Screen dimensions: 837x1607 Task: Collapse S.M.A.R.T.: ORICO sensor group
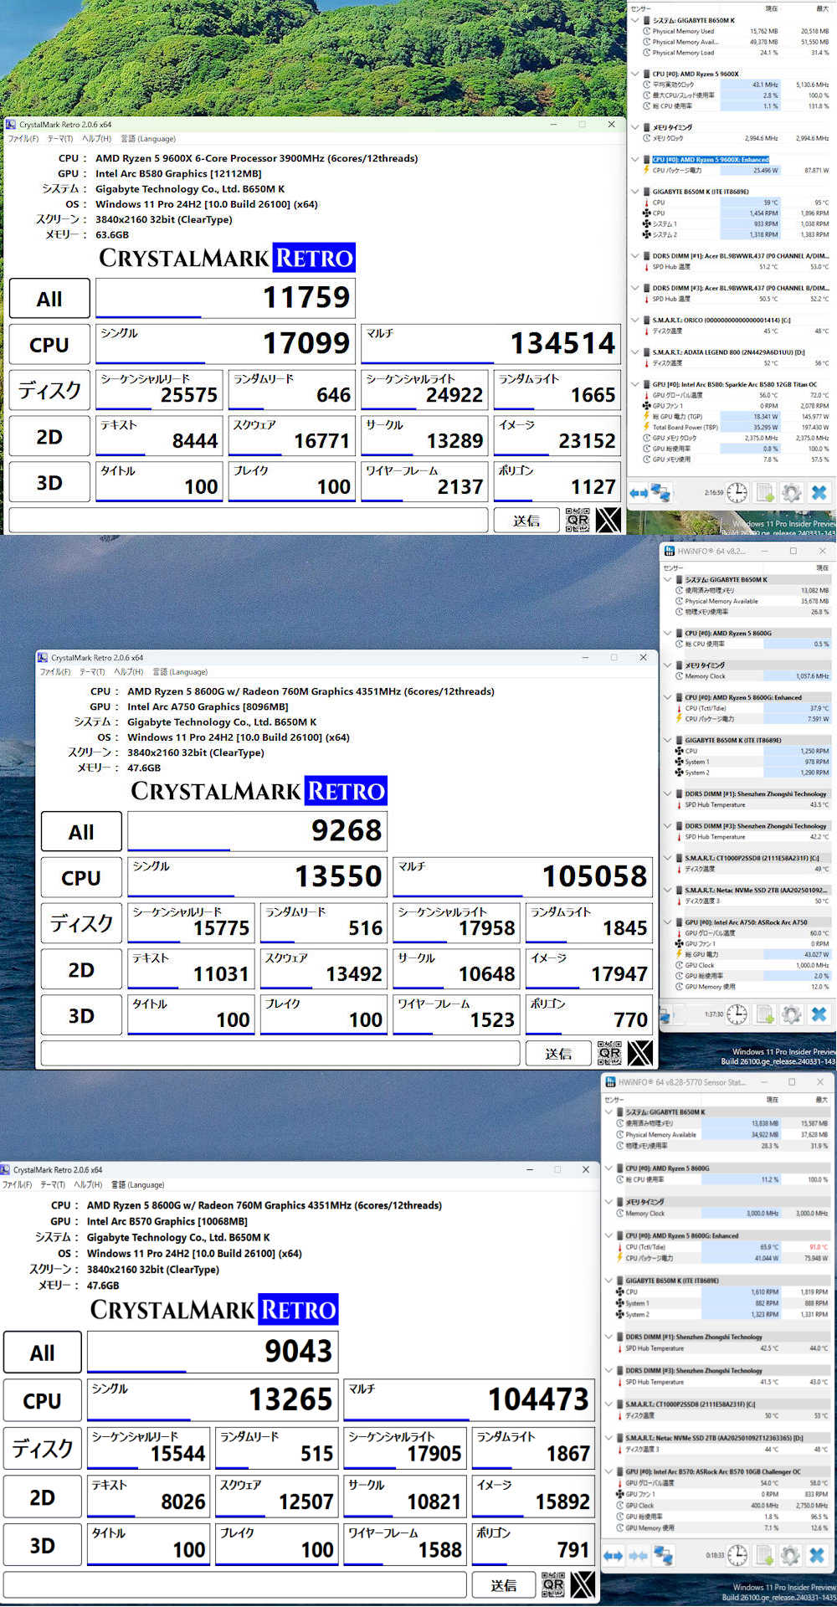635,320
